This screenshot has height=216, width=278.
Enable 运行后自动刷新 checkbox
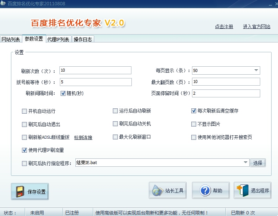pyautogui.click(x=115, y=111)
